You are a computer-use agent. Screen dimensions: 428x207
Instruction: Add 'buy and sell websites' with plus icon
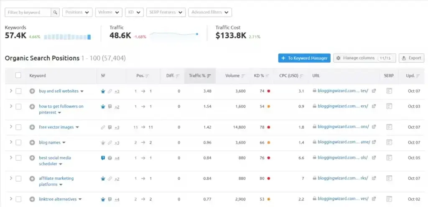(x=32, y=91)
